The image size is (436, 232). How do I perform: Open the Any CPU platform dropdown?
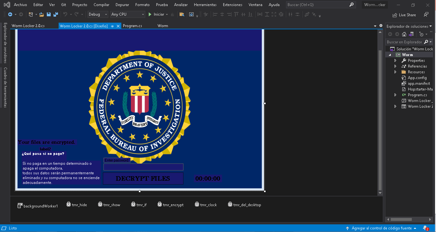[143, 14]
